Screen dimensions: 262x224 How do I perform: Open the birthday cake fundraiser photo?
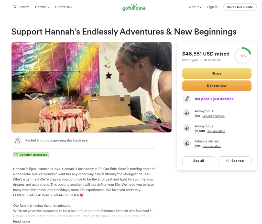(91, 87)
